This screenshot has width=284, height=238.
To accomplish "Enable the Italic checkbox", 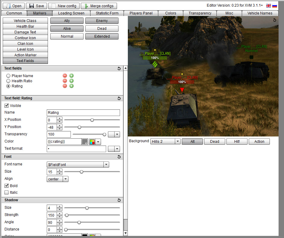I will [7, 193].
